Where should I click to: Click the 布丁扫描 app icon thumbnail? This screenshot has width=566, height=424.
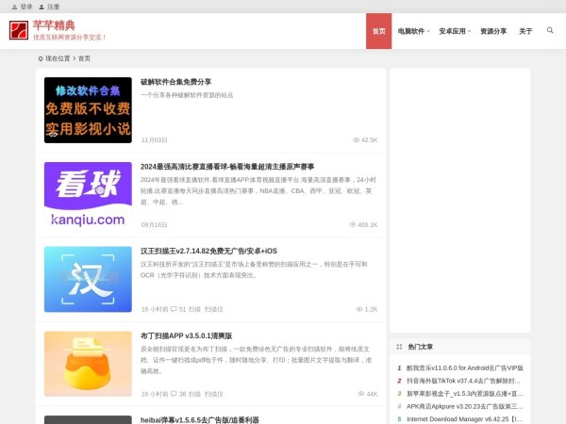point(88,363)
